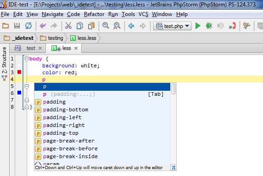This screenshot has height=176, width=263.
Task: Click the Forward navigation arrow
Action: [x=143, y=26]
